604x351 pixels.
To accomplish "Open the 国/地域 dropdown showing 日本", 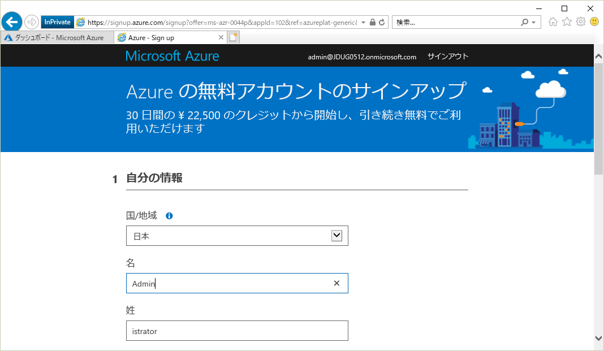I will tap(237, 236).
